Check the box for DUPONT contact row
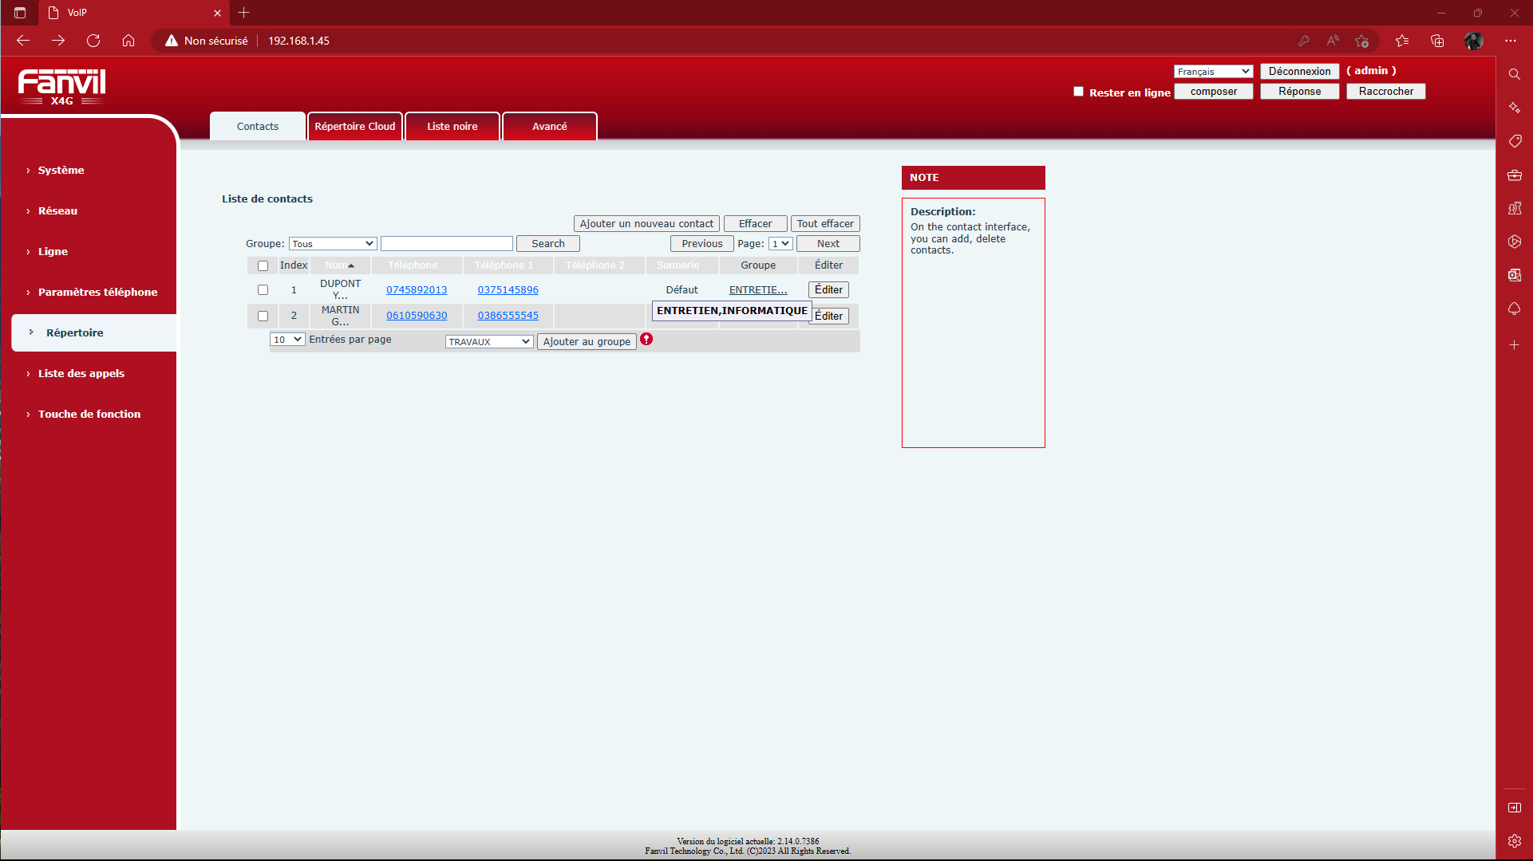This screenshot has width=1533, height=861. [263, 290]
